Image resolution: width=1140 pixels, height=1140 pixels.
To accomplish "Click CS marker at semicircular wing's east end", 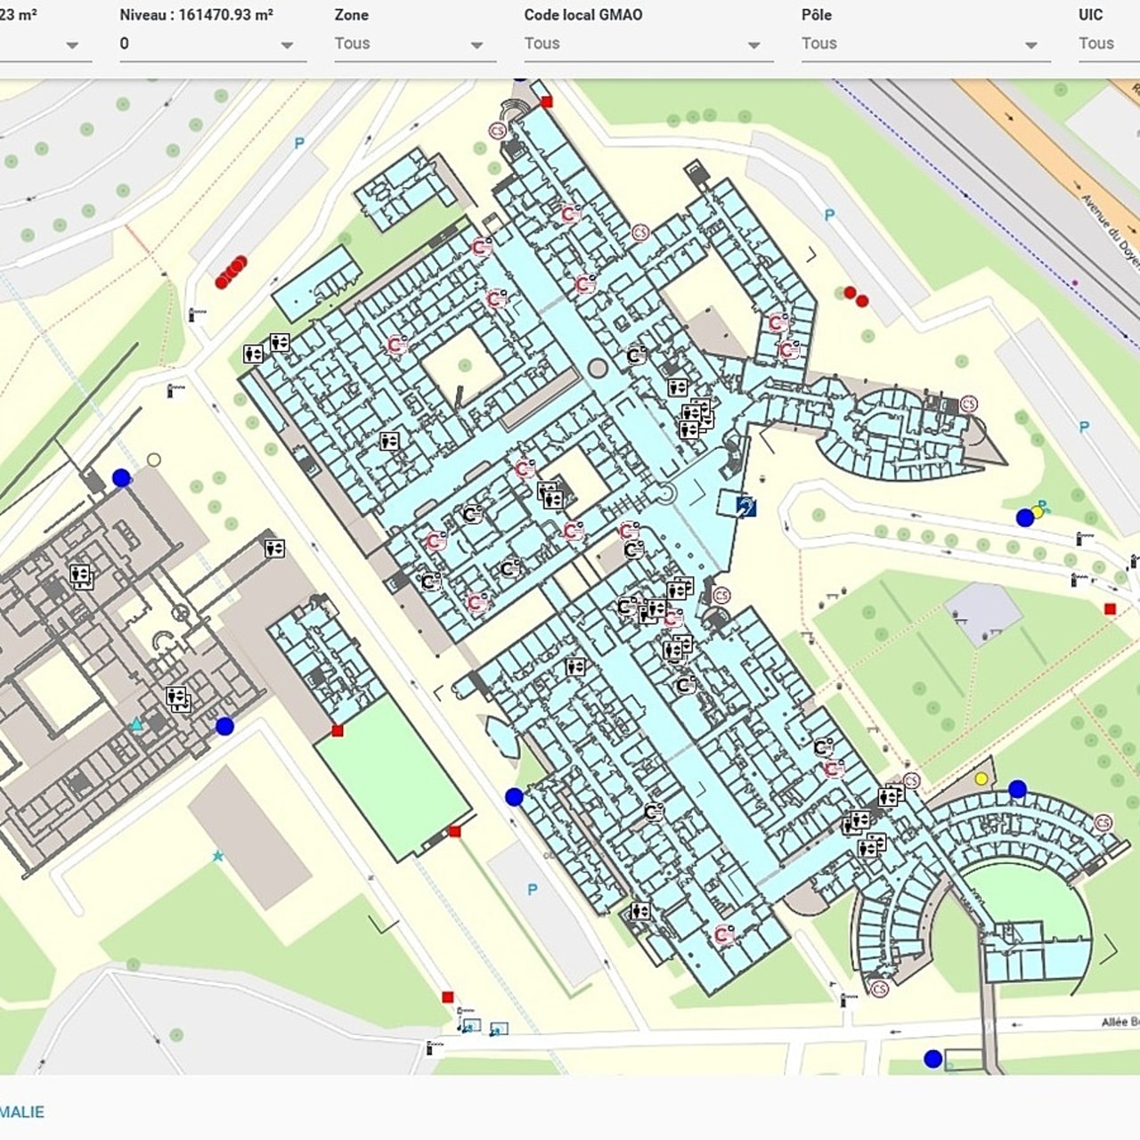I will click(1103, 822).
